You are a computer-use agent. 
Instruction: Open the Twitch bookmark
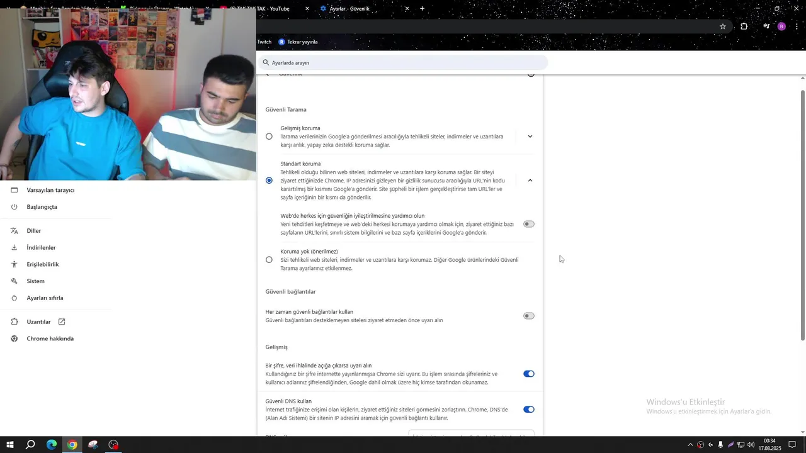(264, 42)
